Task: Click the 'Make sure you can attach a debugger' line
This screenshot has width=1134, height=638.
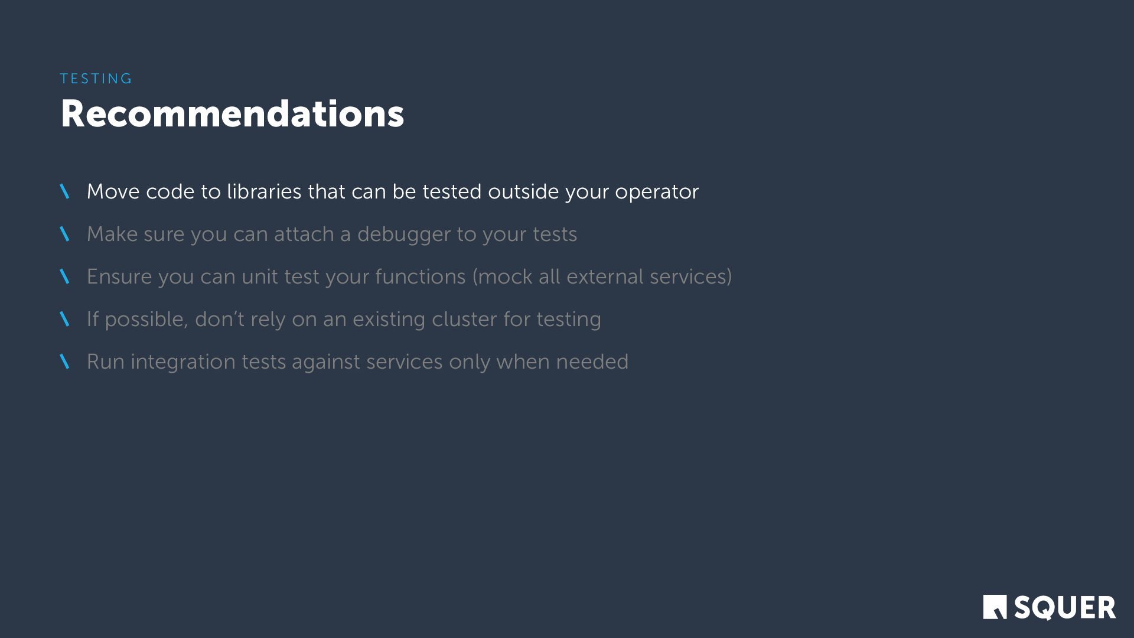Action: (331, 234)
